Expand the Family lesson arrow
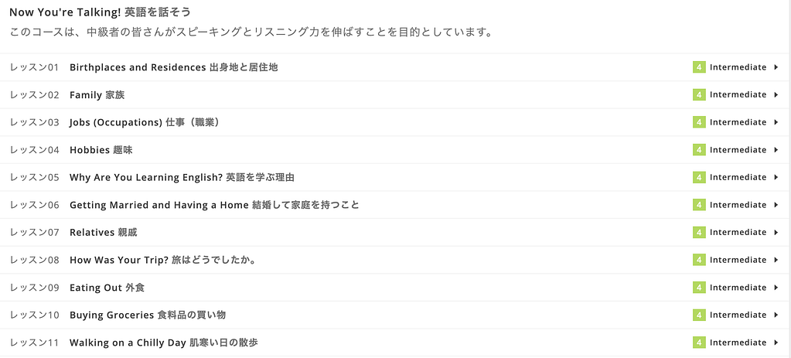 pos(776,95)
